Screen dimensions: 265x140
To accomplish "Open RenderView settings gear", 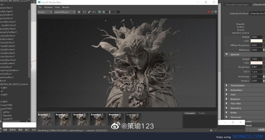I will coord(216,12).
